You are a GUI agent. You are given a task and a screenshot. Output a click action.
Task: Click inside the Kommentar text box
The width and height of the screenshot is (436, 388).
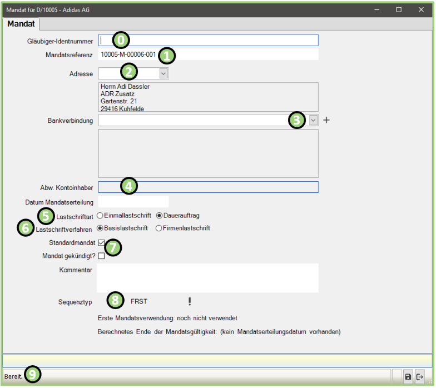207,277
